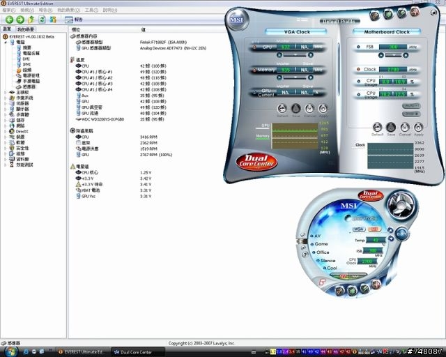This screenshot has width=446, height=357.
Task: Click the people icon in EVEREST toolbar
Action: click(53, 20)
